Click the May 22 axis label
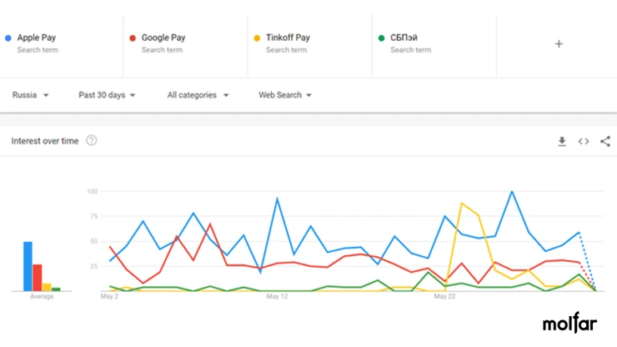The height and width of the screenshot is (347, 617). [x=444, y=297]
